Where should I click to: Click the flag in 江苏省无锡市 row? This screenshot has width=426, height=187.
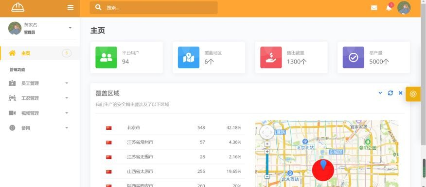coord(109,157)
